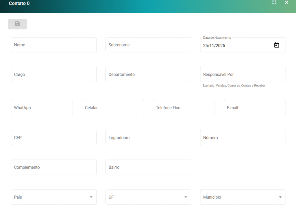Toggle fullscreen mode for the dialog

pos(274,3)
